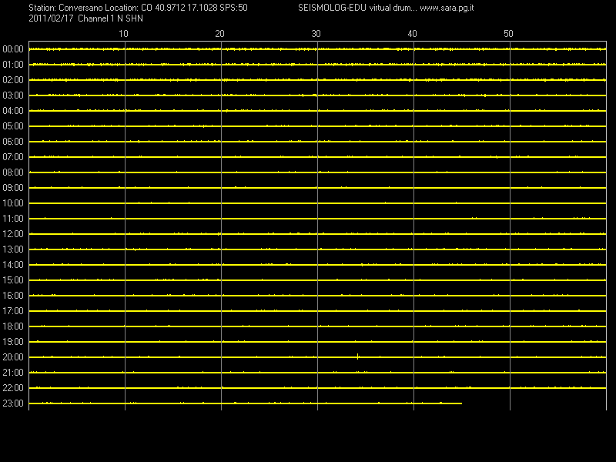Click the 21:00 hour row label

tap(13, 373)
